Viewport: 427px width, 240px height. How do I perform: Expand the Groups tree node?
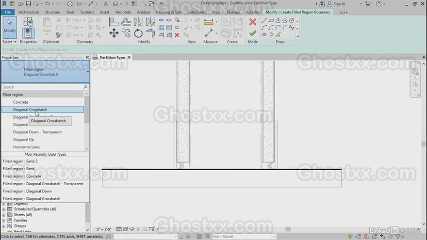pos(4,226)
